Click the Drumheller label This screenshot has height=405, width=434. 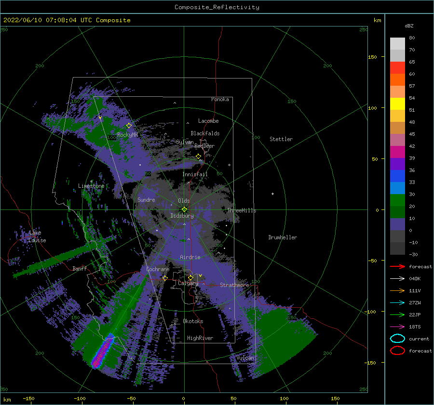coord(283,237)
